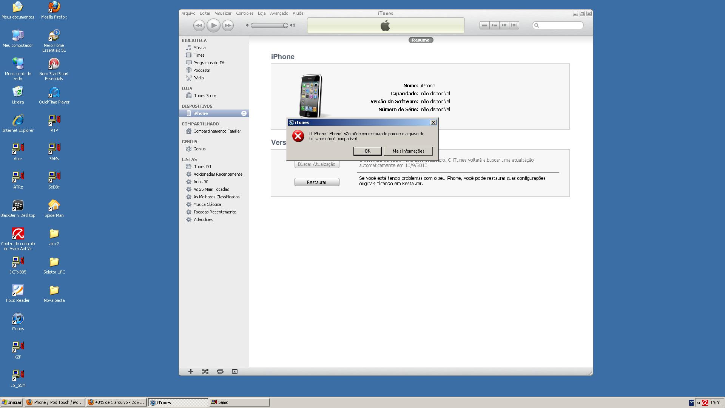Viewport: 725px width, 408px height.
Task: Click the Restaurar button
Action: click(317, 182)
